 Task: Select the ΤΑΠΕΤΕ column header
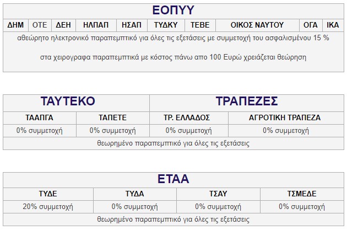[x=113, y=117]
